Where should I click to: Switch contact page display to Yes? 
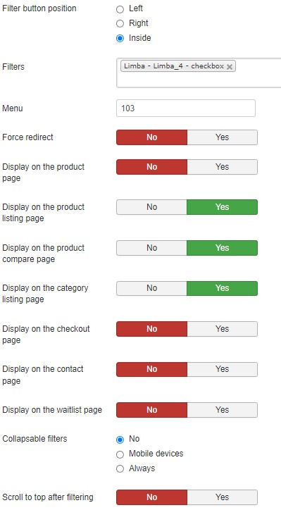222,369
